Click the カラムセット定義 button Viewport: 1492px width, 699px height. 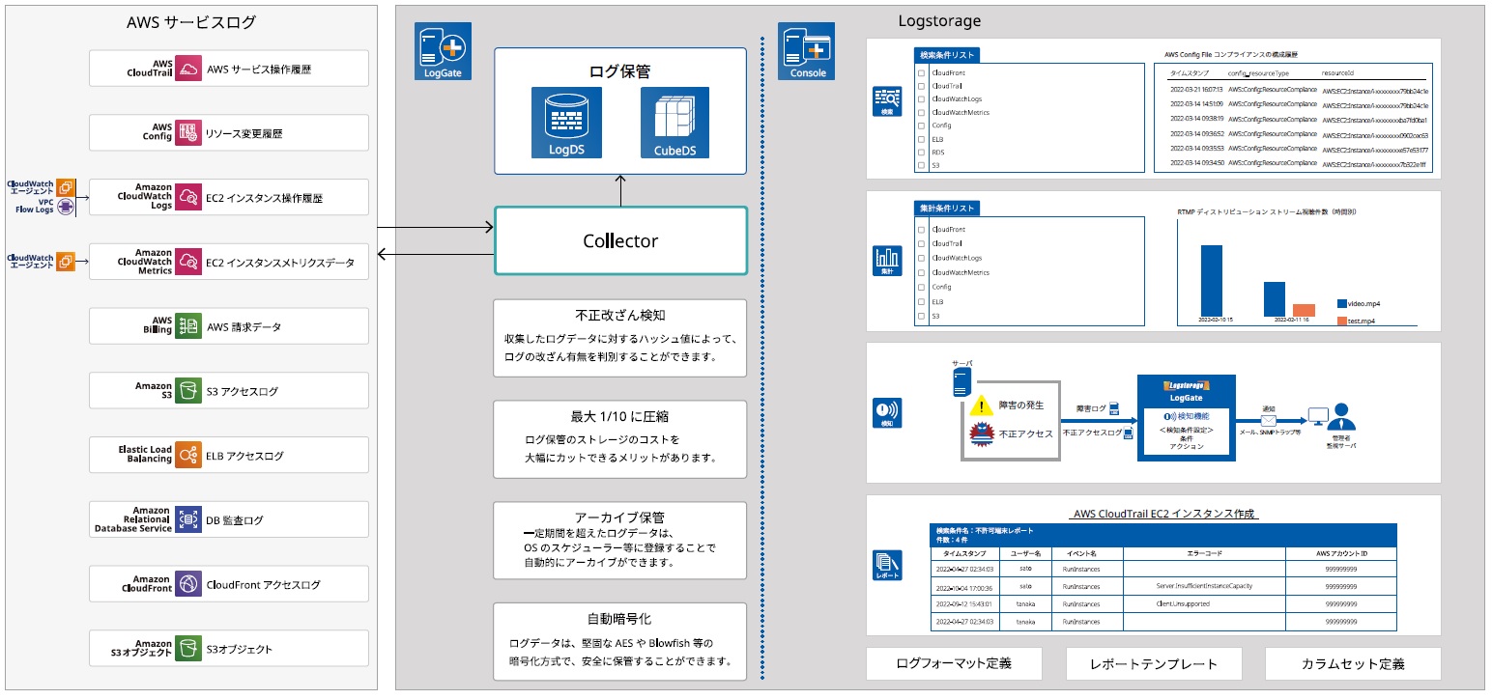point(1353,664)
